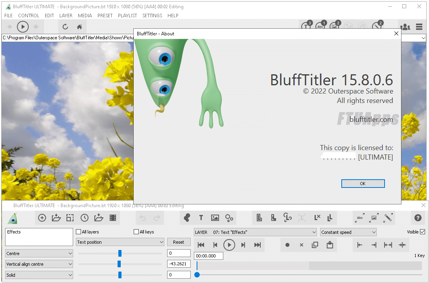Click the L with x delete icon
This screenshot has height=283, width=429.
[317, 218]
